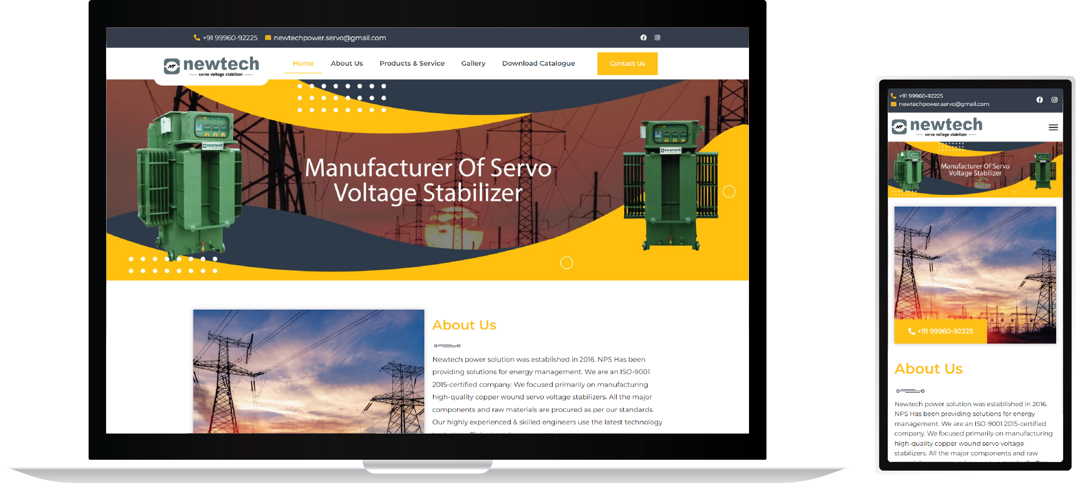Open the hamburger menu in the mobile view
This screenshot has height=483, width=1076.
1053,127
